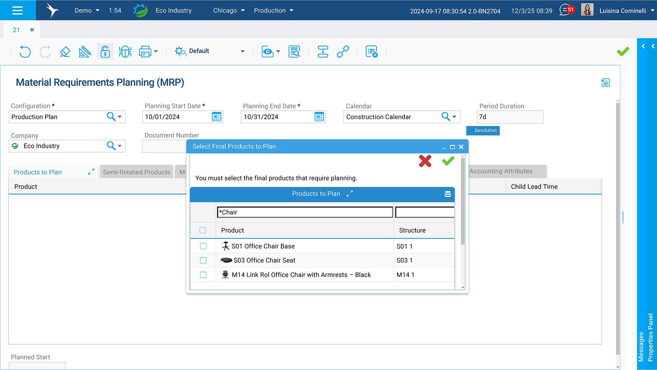The image size is (657, 370).
Task: Open Planning Start Date calendar picker
Action: click(216, 117)
